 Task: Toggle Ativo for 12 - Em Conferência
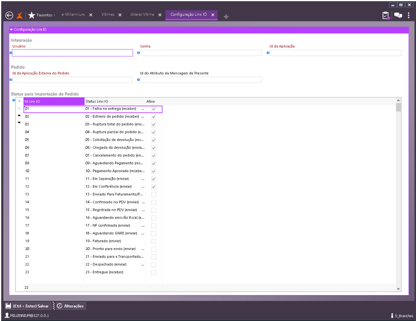[153, 187]
